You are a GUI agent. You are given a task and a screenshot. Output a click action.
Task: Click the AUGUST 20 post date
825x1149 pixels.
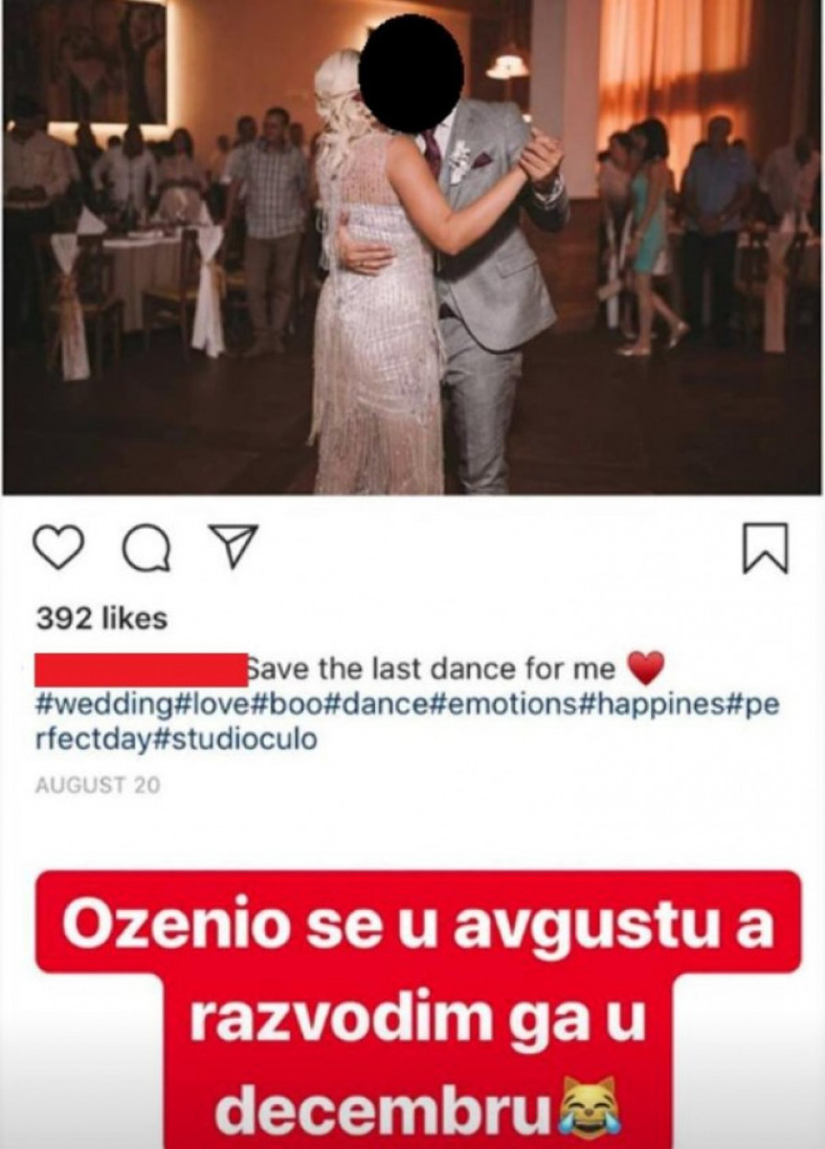tap(96, 786)
